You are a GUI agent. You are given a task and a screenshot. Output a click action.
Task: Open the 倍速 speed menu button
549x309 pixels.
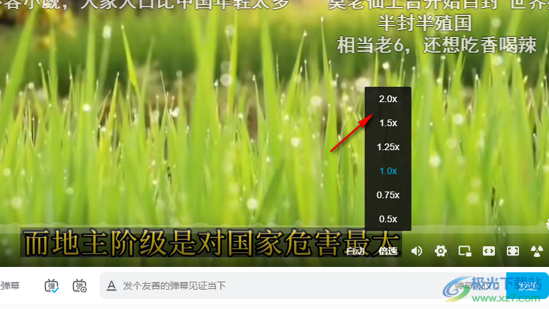pyautogui.click(x=388, y=251)
